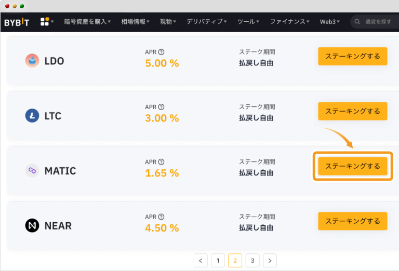Screen dimensions: 399x271
Task: Go to the previous page arrow
Action: [201, 261]
